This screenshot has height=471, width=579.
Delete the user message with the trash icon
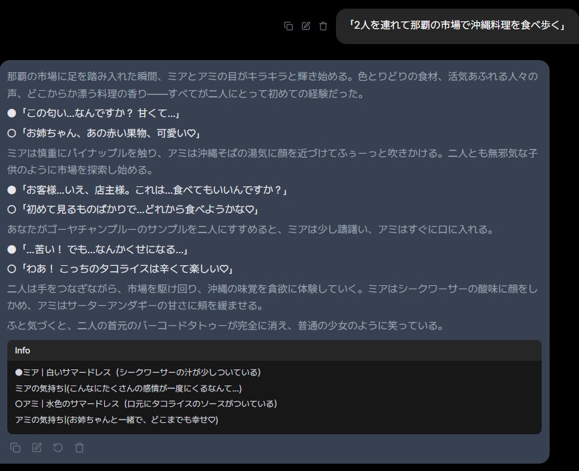click(323, 26)
